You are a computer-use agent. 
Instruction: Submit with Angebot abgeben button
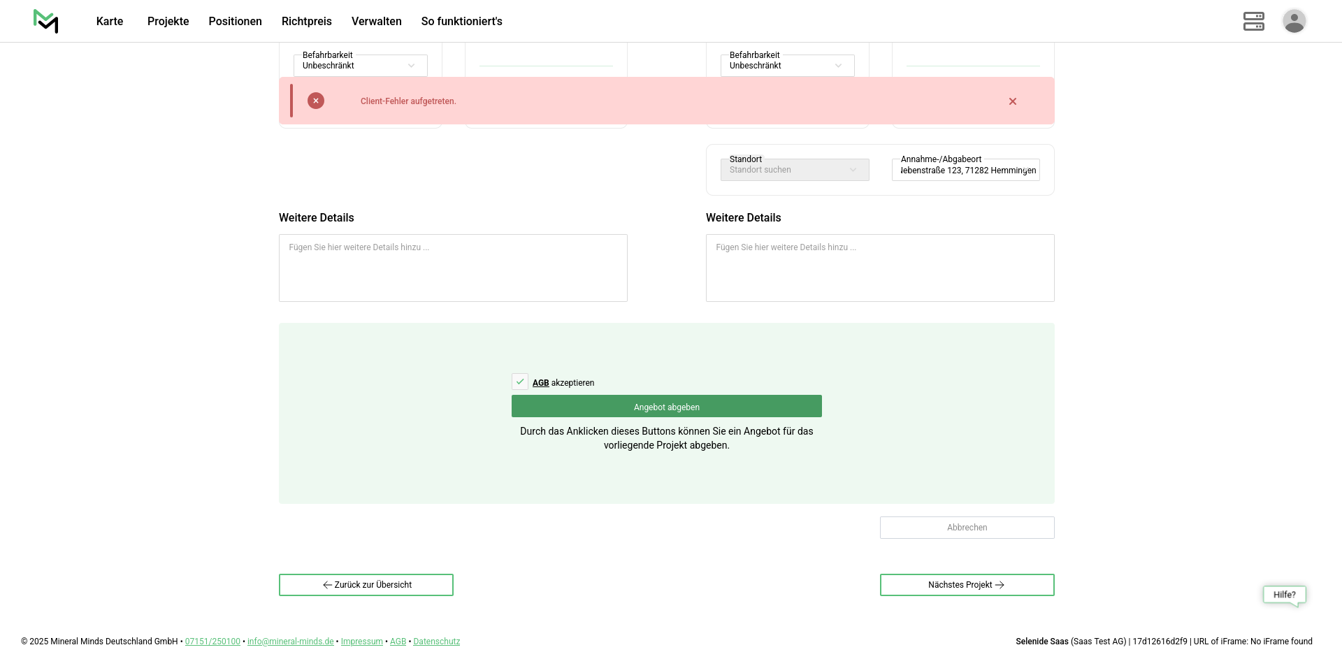[x=666, y=407]
